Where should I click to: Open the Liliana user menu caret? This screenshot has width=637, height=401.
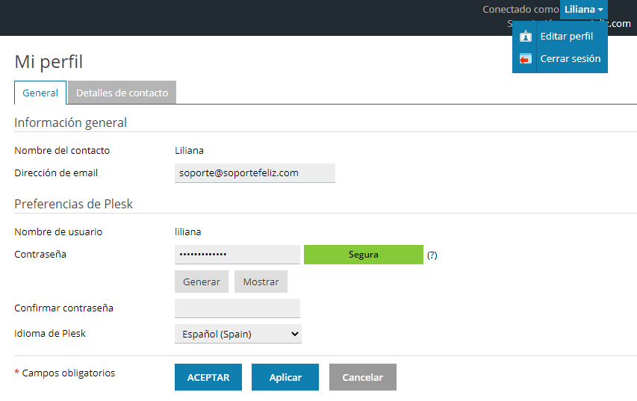[600, 10]
